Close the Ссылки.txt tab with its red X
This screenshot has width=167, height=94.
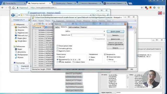coord(43,27)
